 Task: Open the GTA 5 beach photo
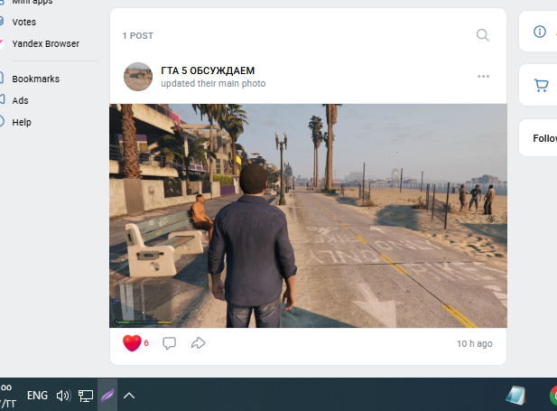point(308,216)
